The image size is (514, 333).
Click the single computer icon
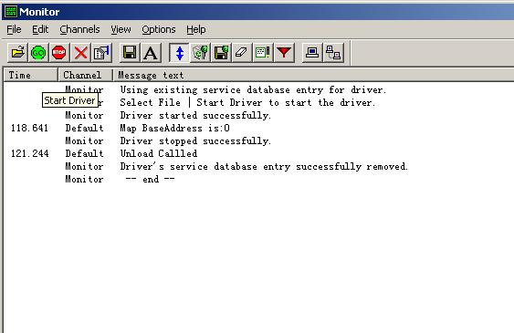(312, 52)
